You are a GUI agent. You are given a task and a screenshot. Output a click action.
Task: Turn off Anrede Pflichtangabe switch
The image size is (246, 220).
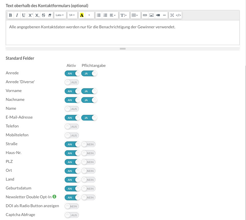tap(89, 73)
